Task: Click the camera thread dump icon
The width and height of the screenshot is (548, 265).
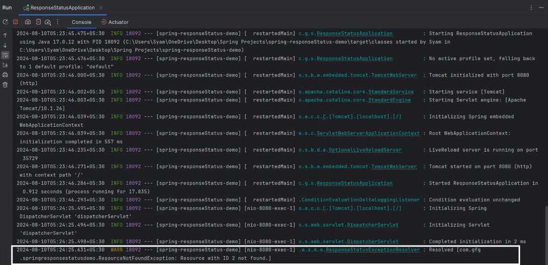Action: point(28,22)
